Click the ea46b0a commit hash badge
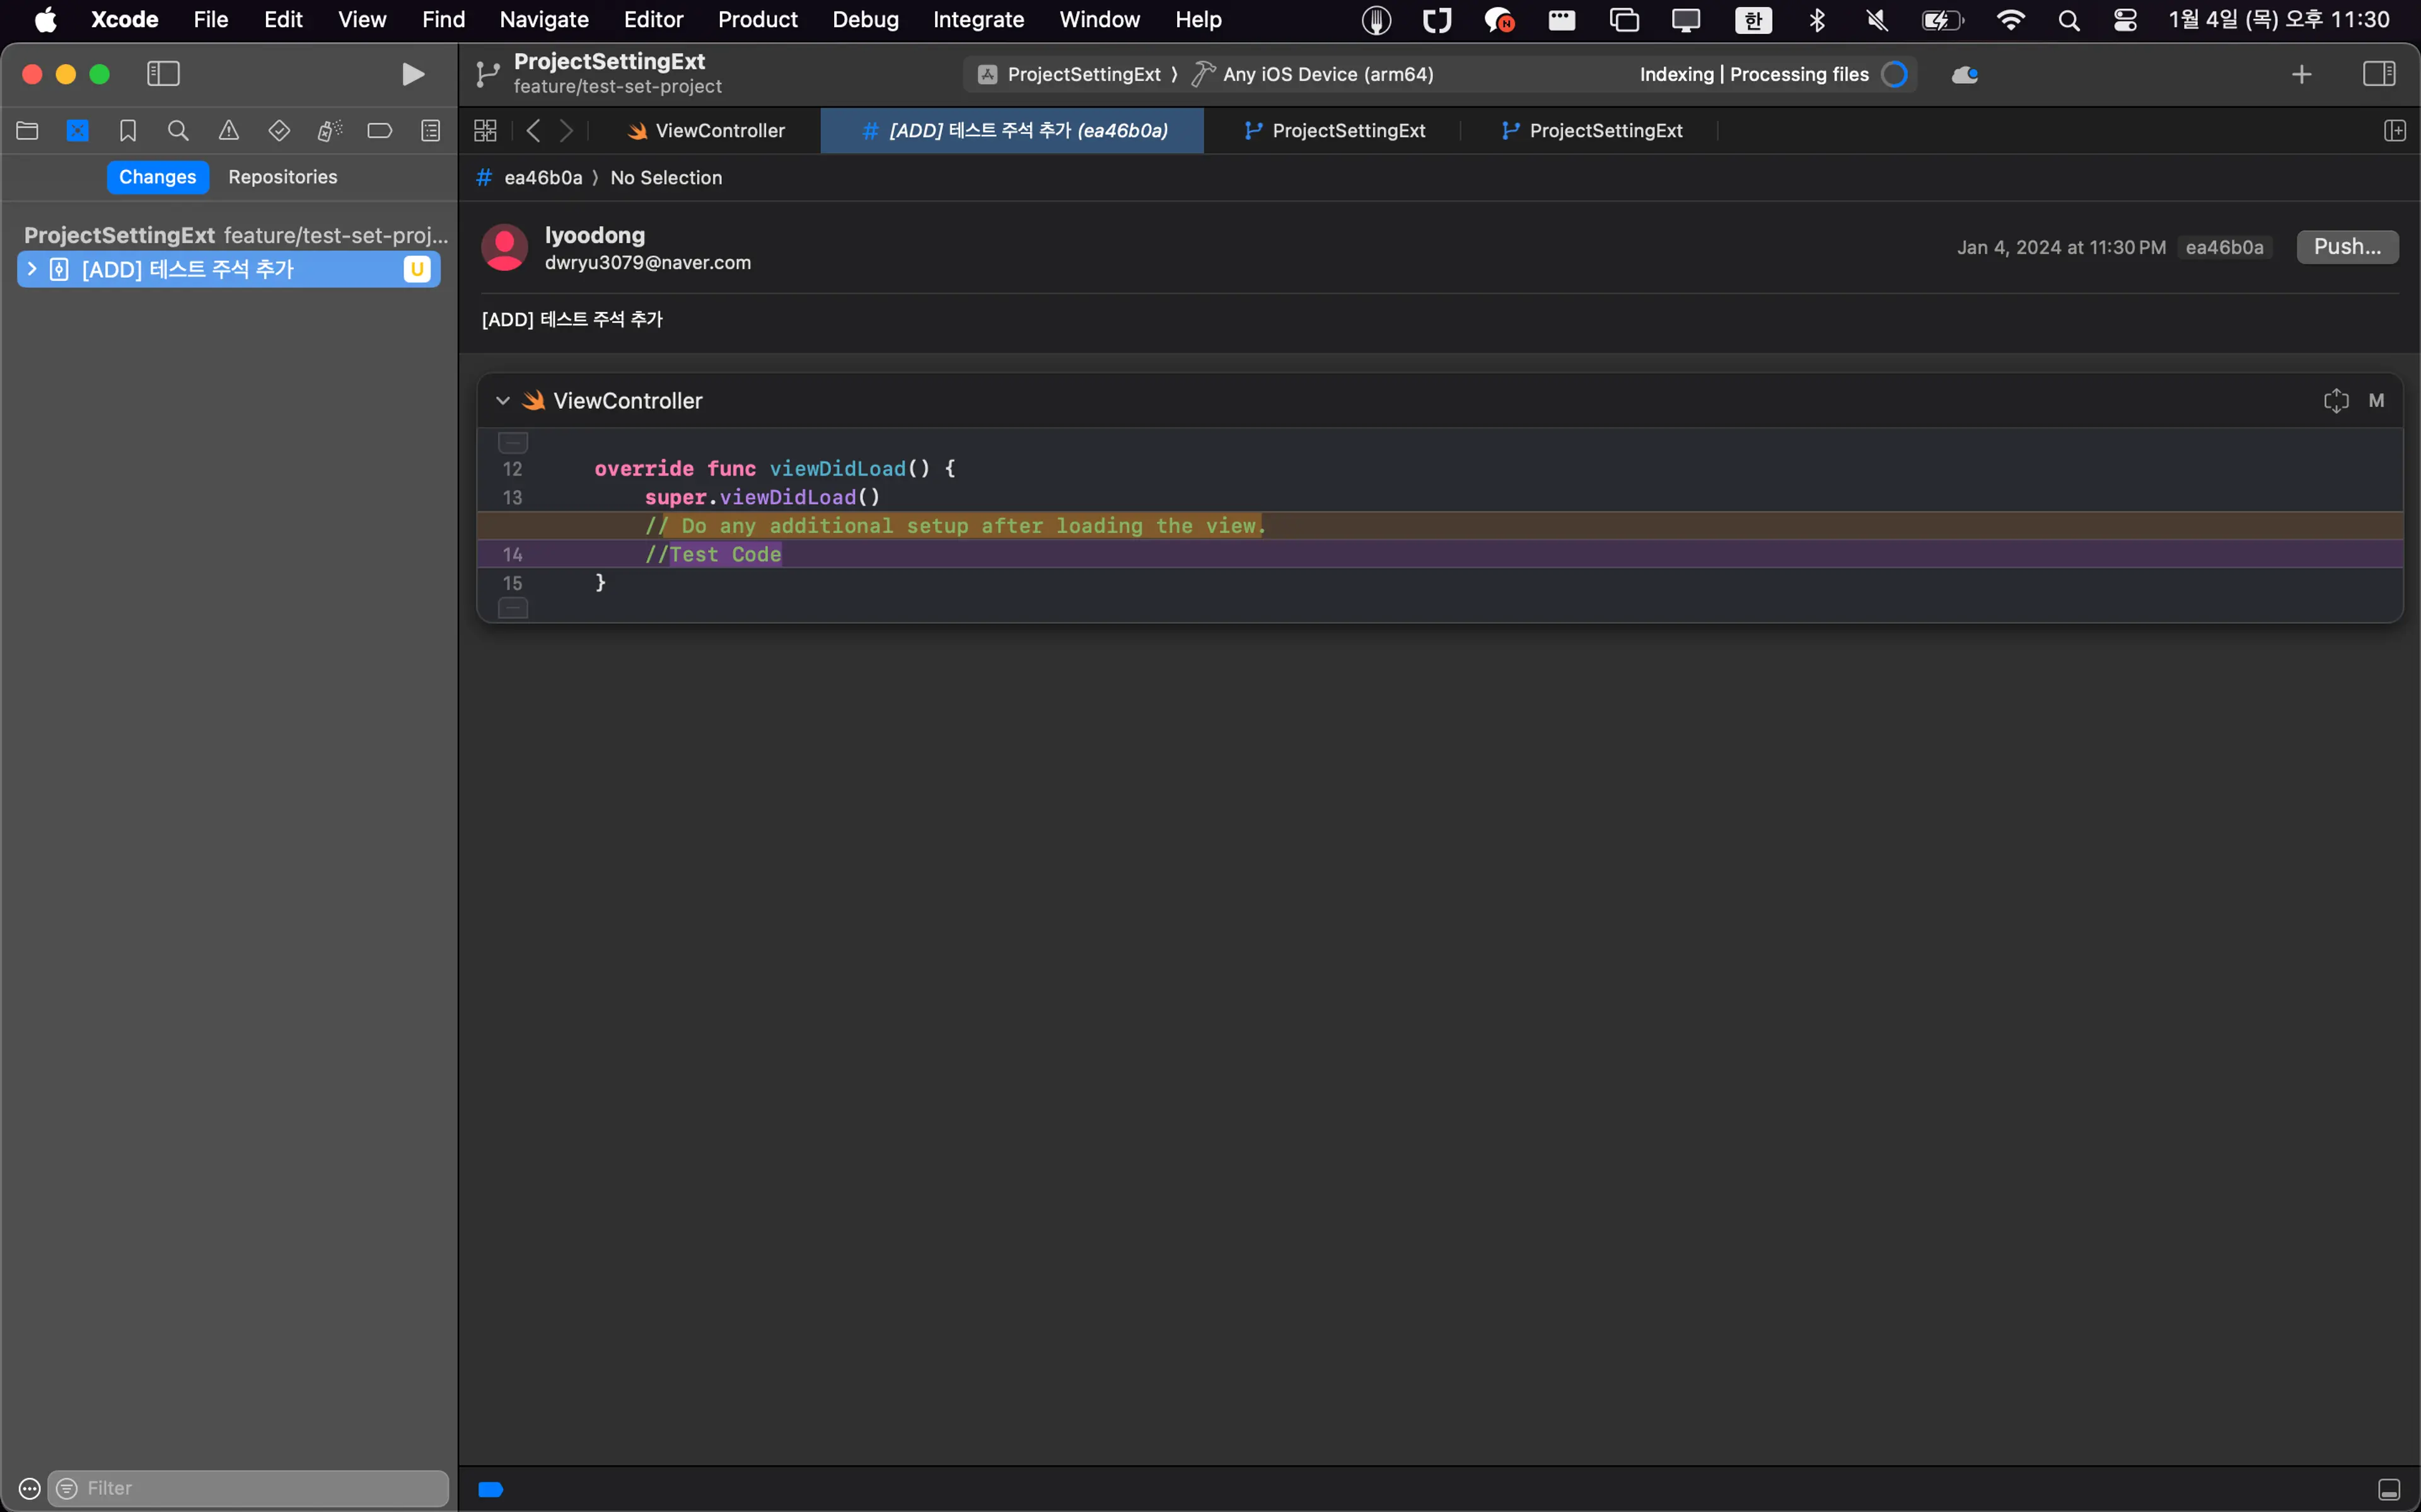 click(x=2225, y=248)
